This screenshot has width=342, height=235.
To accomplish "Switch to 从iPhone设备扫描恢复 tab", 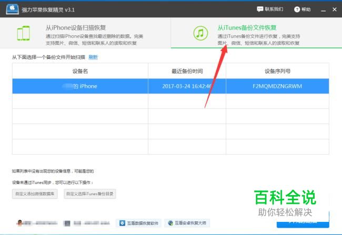I will 85,33.
